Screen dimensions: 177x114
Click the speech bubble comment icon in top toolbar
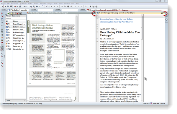point(8,6)
